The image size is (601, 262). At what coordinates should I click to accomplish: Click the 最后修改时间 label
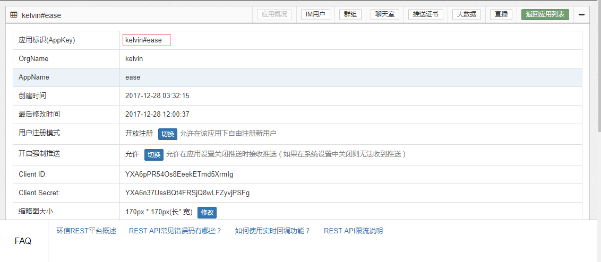pos(39,113)
